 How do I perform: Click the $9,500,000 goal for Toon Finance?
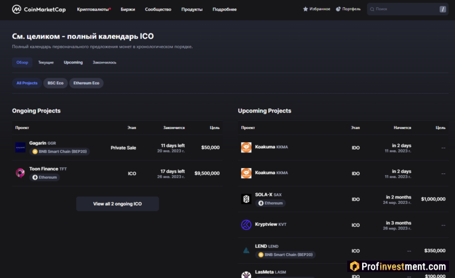[207, 173]
